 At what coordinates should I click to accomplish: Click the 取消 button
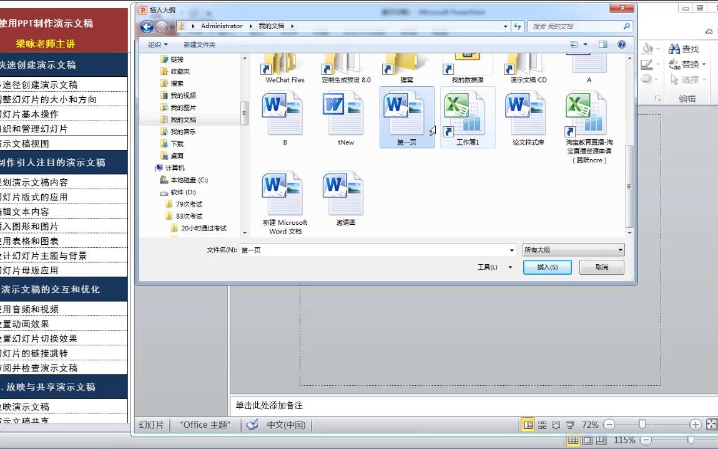pyautogui.click(x=601, y=267)
